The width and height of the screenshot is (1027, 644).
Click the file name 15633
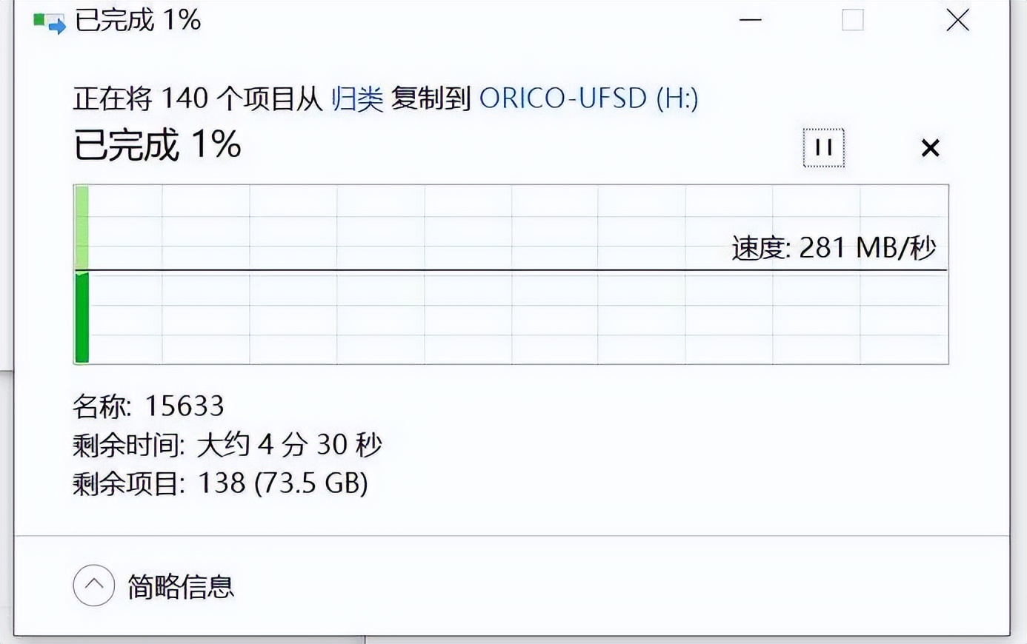184,406
